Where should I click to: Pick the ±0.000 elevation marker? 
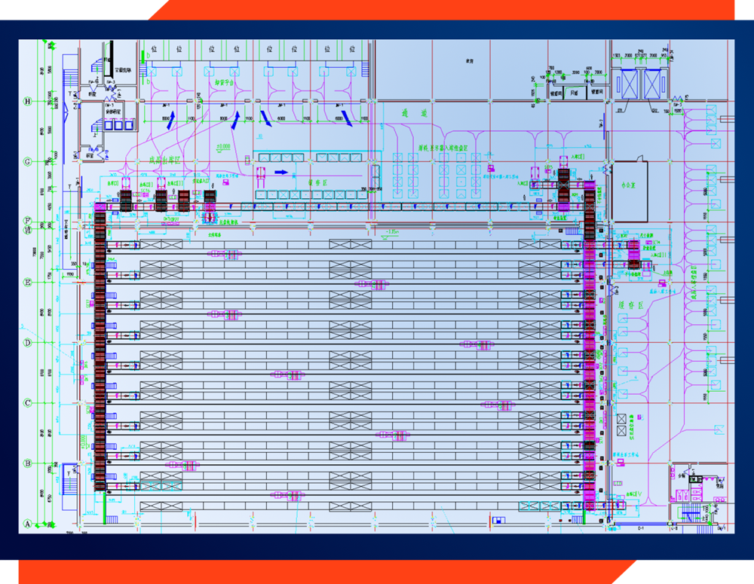(x=223, y=147)
